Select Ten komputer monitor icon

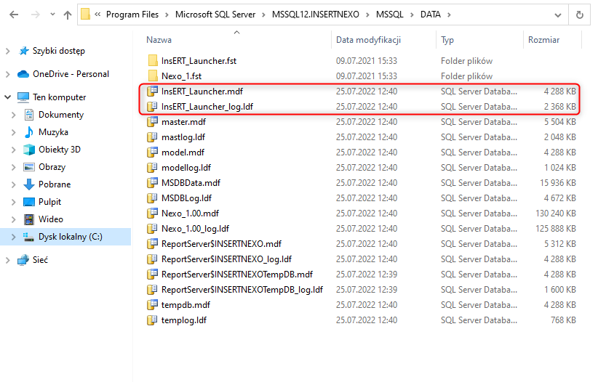point(23,97)
